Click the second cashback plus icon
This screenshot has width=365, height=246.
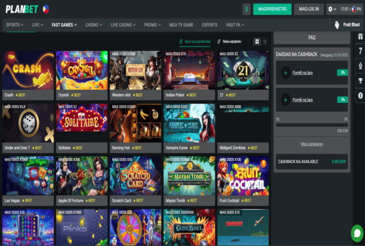point(285,100)
